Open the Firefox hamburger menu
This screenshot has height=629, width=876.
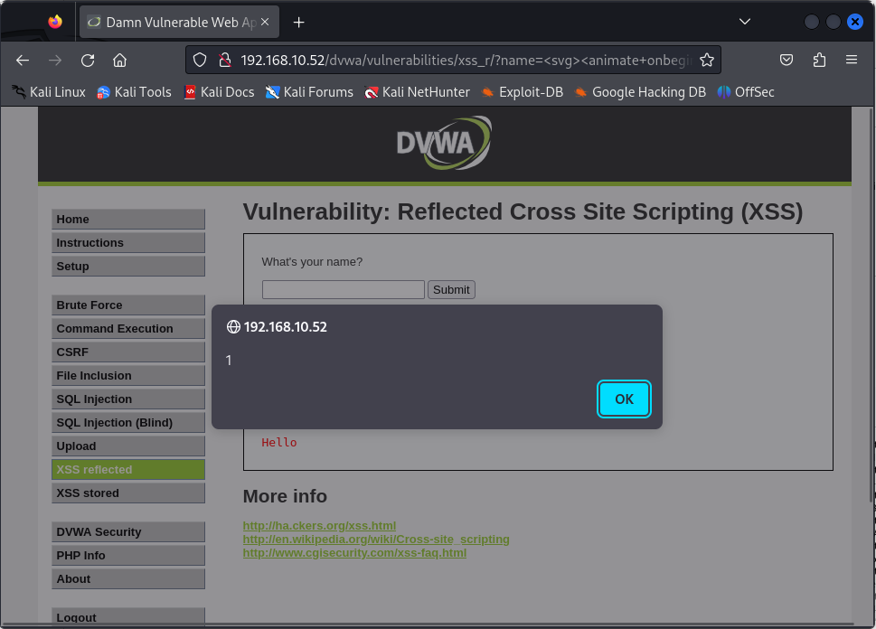pyautogui.click(x=852, y=60)
